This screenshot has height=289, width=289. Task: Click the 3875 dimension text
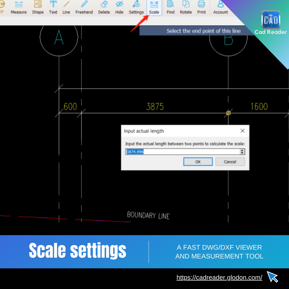[x=155, y=107]
